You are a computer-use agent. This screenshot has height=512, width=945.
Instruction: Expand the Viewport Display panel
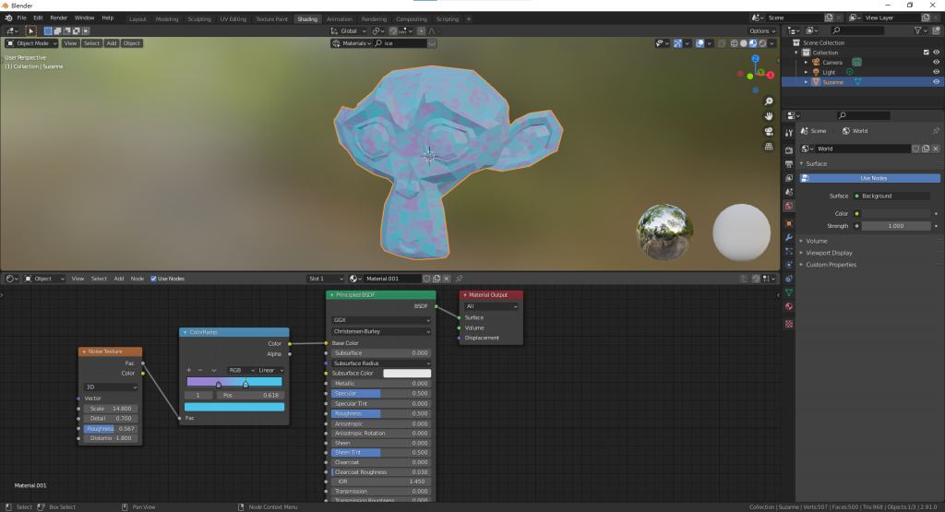[829, 253]
